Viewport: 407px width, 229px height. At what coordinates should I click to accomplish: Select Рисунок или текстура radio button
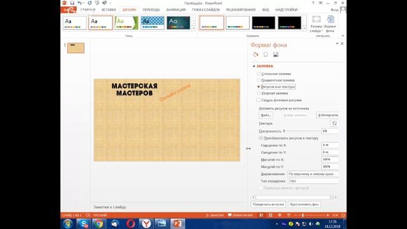click(259, 87)
